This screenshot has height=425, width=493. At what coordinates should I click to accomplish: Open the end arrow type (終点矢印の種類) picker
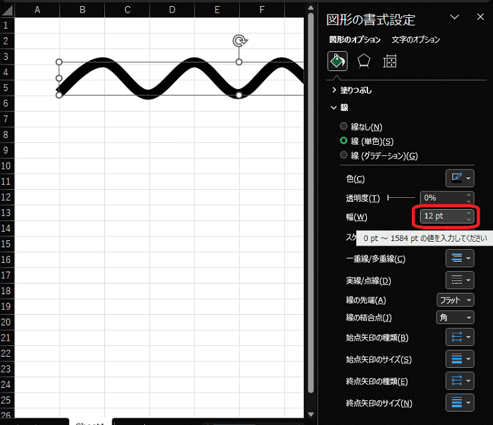(459, 381)
